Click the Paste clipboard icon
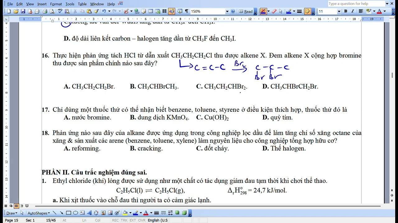 [x=89, y=11]
